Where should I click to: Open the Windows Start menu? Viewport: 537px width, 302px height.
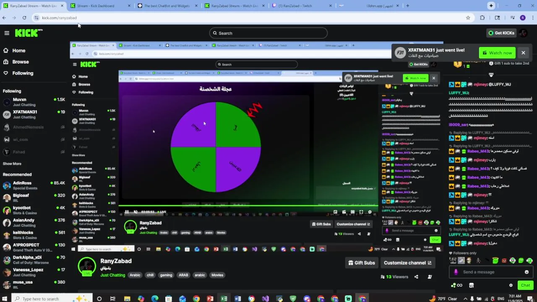(x=5, y=299)
